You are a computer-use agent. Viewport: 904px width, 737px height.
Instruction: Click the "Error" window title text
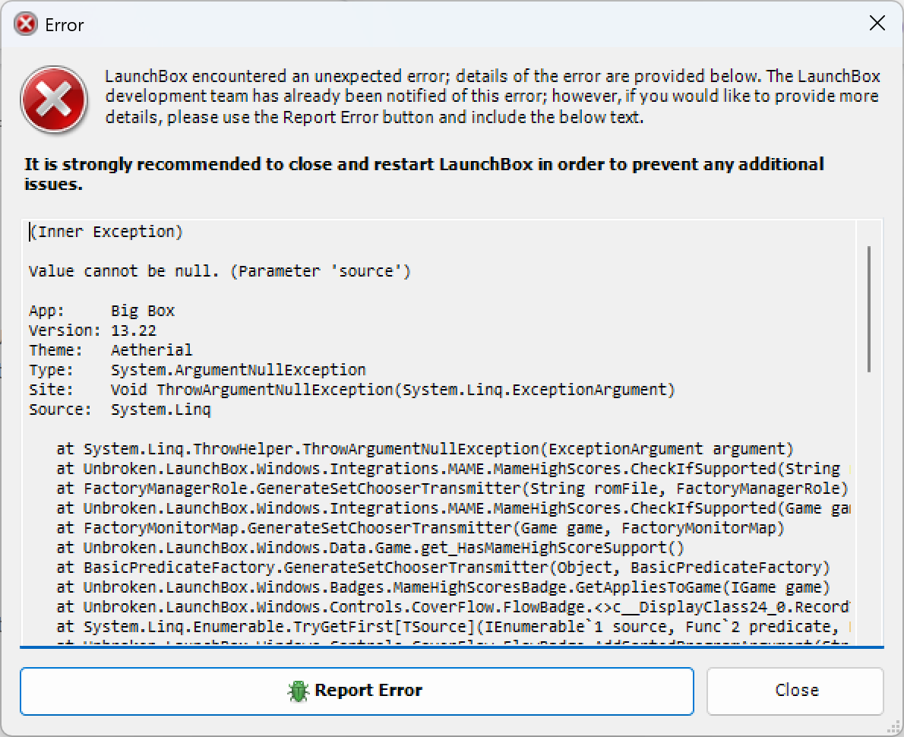65,25
